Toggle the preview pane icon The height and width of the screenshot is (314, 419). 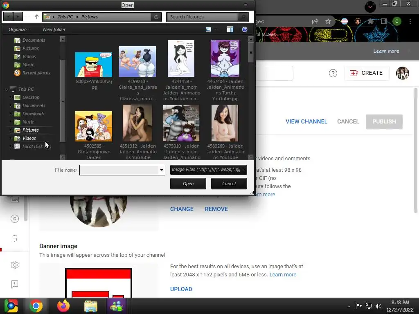point(230,29)
